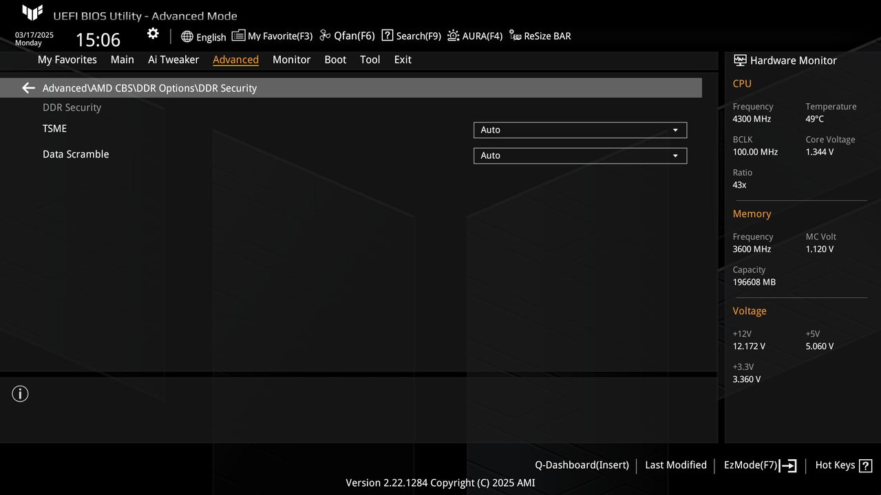The height and width of the screenshot is (495, 881).
Task: Go back using the left arrow icon
Action: pyautogui.click(x=28, y=88)
